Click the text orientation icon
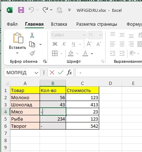The width and height of the screenshot is (142, 152). (x=132, y=53)
